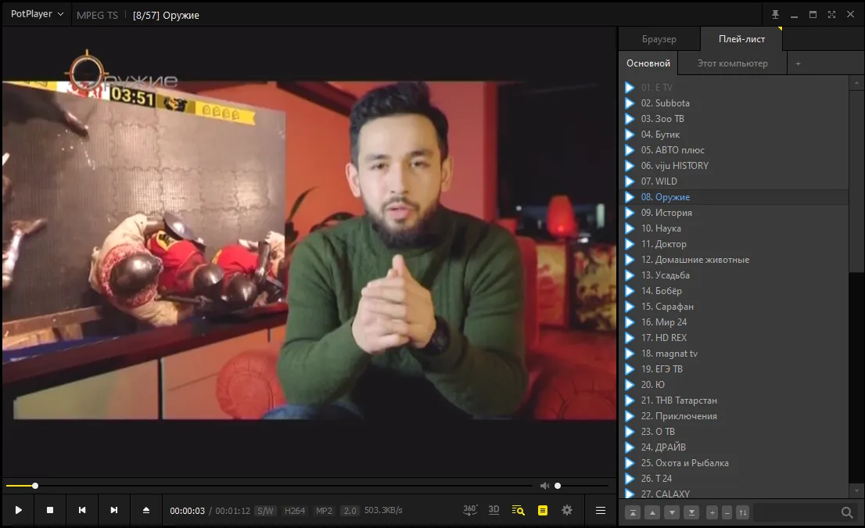Click the Play button

(18, 510)
